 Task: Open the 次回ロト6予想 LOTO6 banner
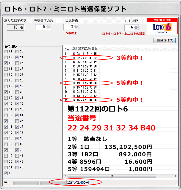coord(162,26)
